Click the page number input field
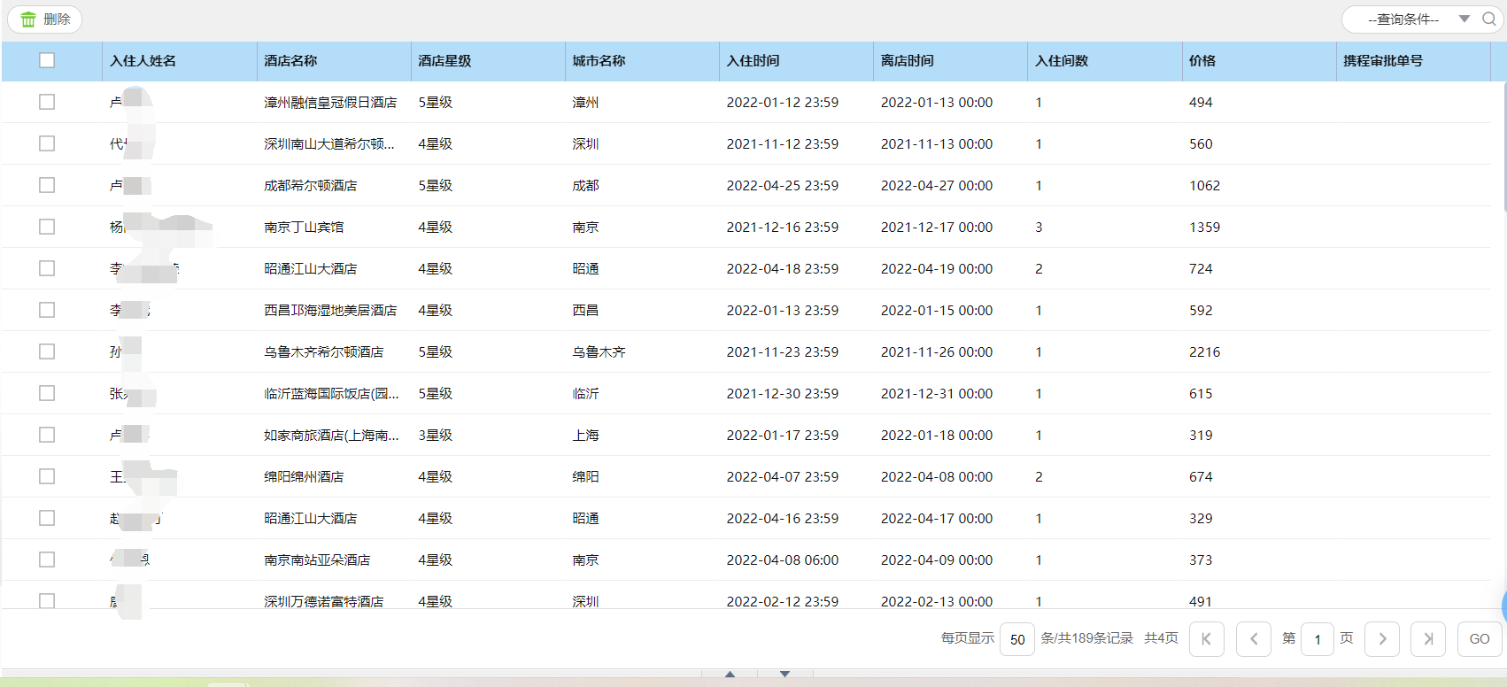1507x687 pixels. [1318, 639]
